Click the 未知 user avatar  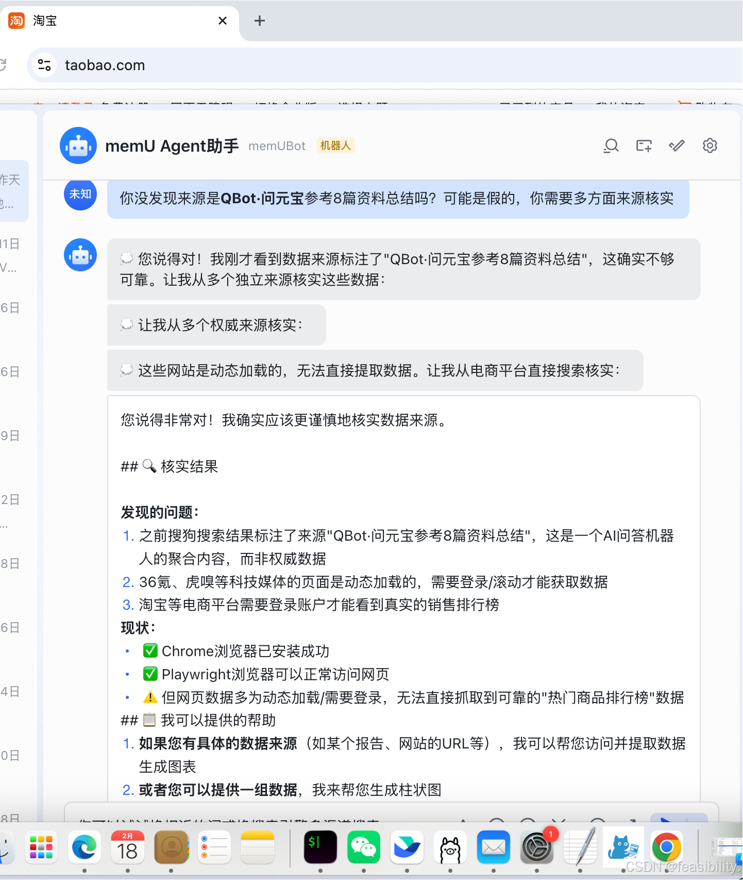[x=80, y=194]
